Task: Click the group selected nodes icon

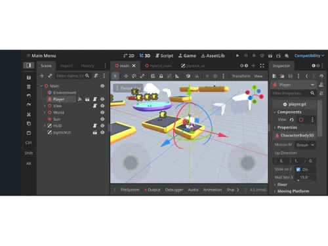Action: pyautogui.click(x=169, y=76)
